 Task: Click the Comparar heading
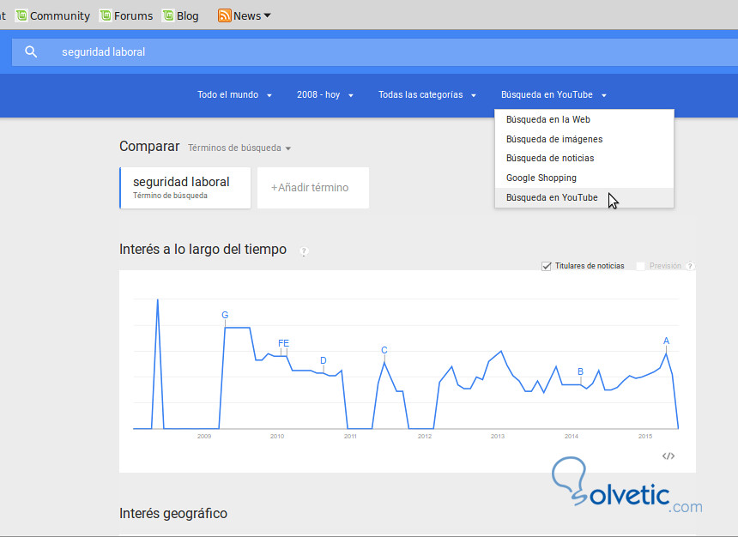pos(149,147)
